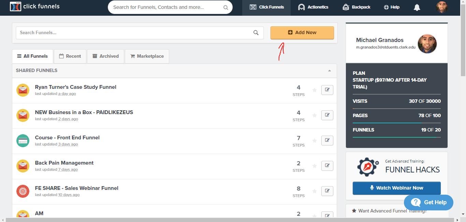Screen dimensions: 466x222
Task: Edit Ryan Turner's Case Study Funnel
Action: click(327, 90)
